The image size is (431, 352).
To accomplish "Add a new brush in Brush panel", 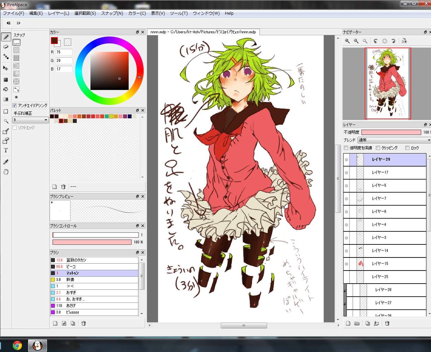I will 55,323.
